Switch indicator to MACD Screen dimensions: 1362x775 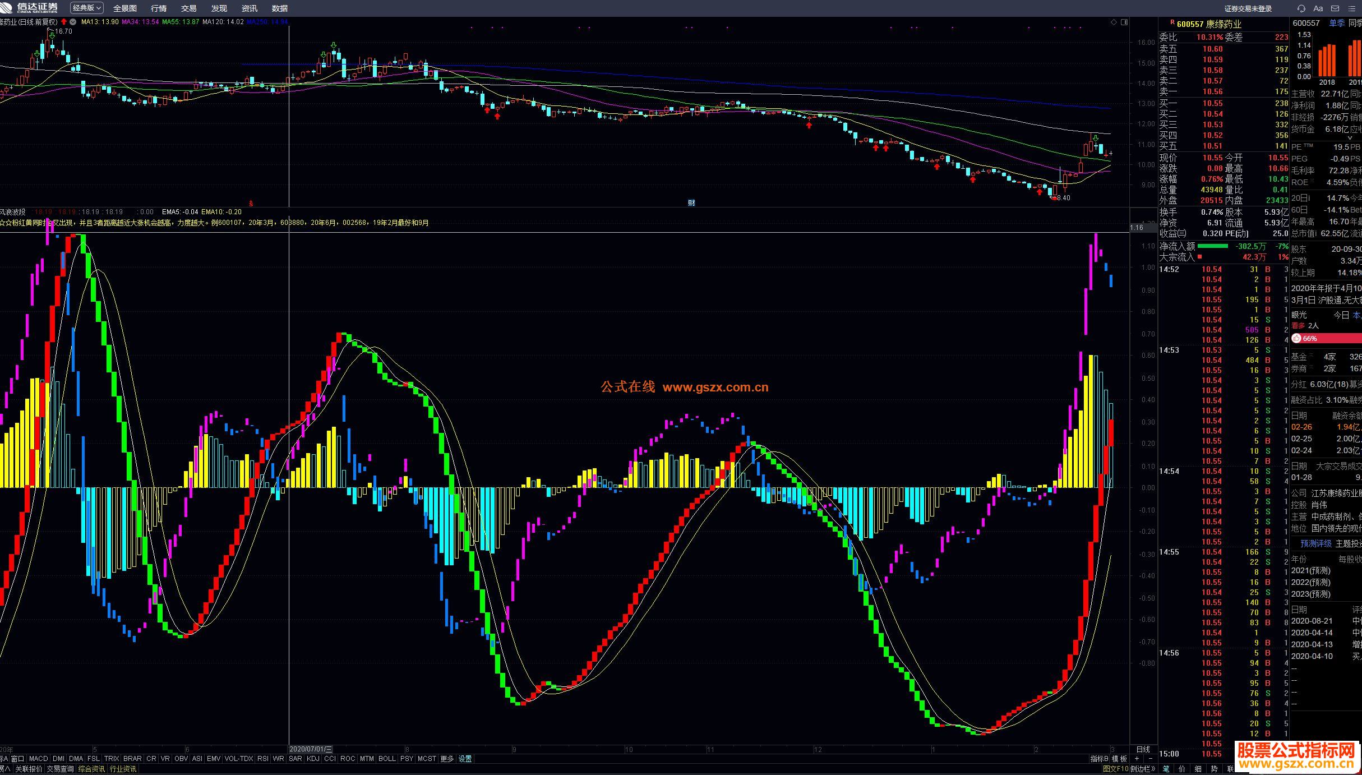[x=39, y=759]
